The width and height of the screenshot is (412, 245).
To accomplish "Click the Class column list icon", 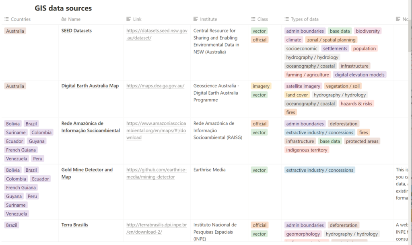I will click(253, 19).
